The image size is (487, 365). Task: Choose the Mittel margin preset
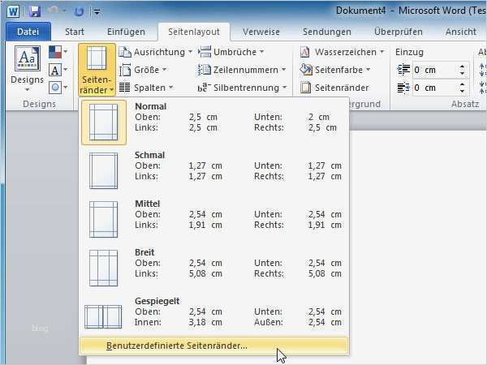(x=213, y=219)
